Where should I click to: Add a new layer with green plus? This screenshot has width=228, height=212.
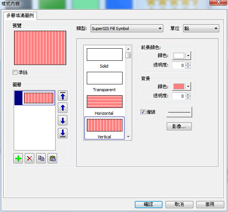point(18,158)
